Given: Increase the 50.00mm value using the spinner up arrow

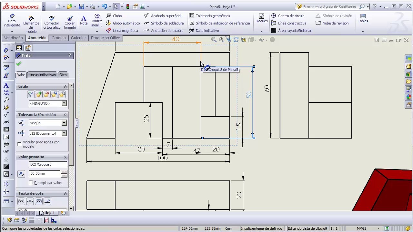Looking at the screenshot, I should click(64, 172).
